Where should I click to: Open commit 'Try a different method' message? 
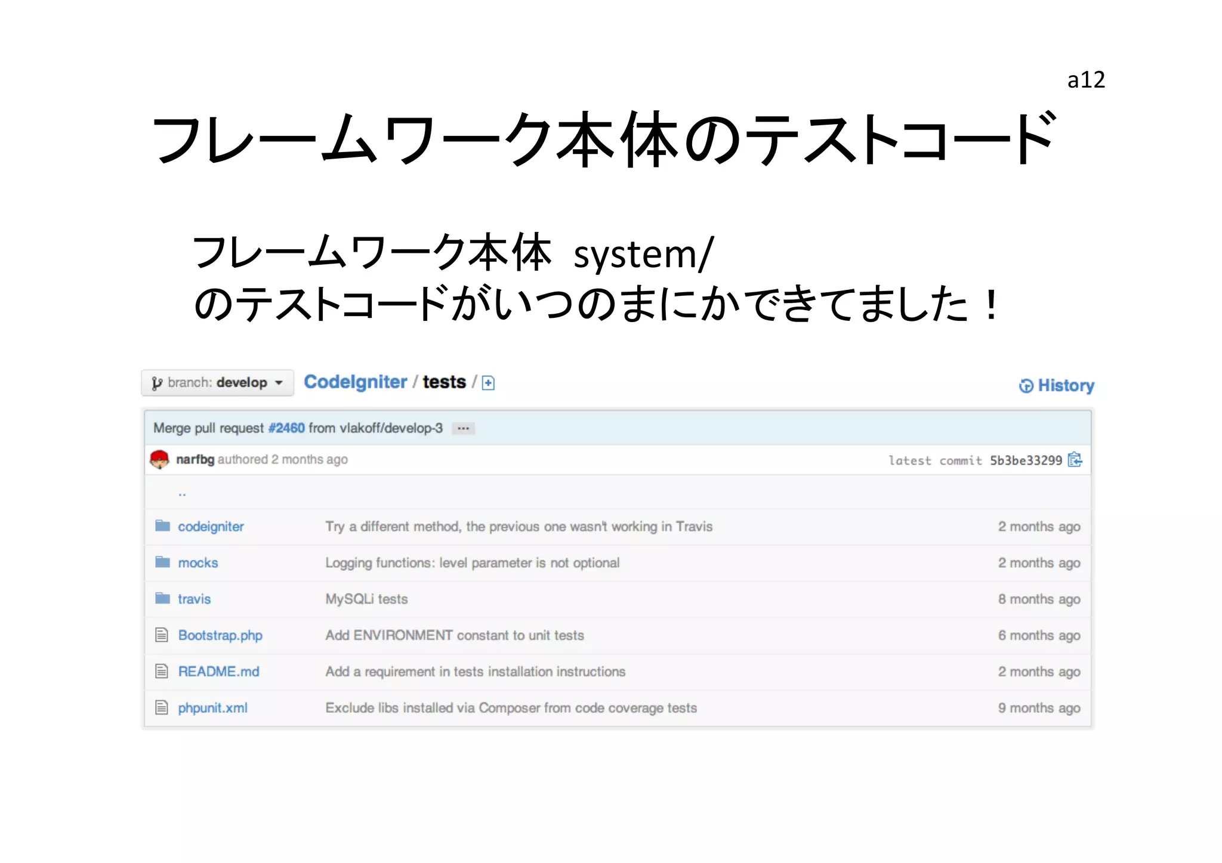point(519,527)
